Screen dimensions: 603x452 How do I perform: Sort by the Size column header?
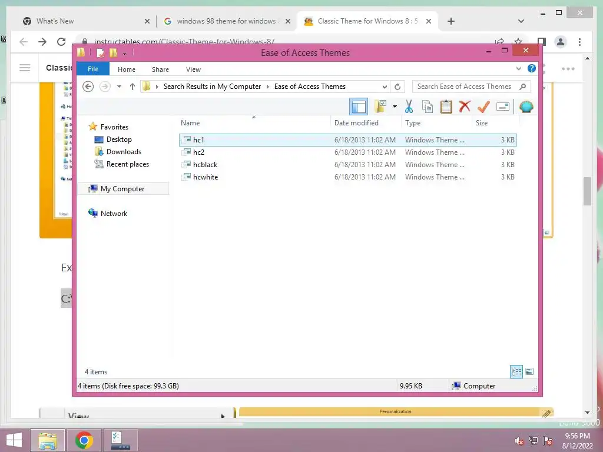[495, 123]
